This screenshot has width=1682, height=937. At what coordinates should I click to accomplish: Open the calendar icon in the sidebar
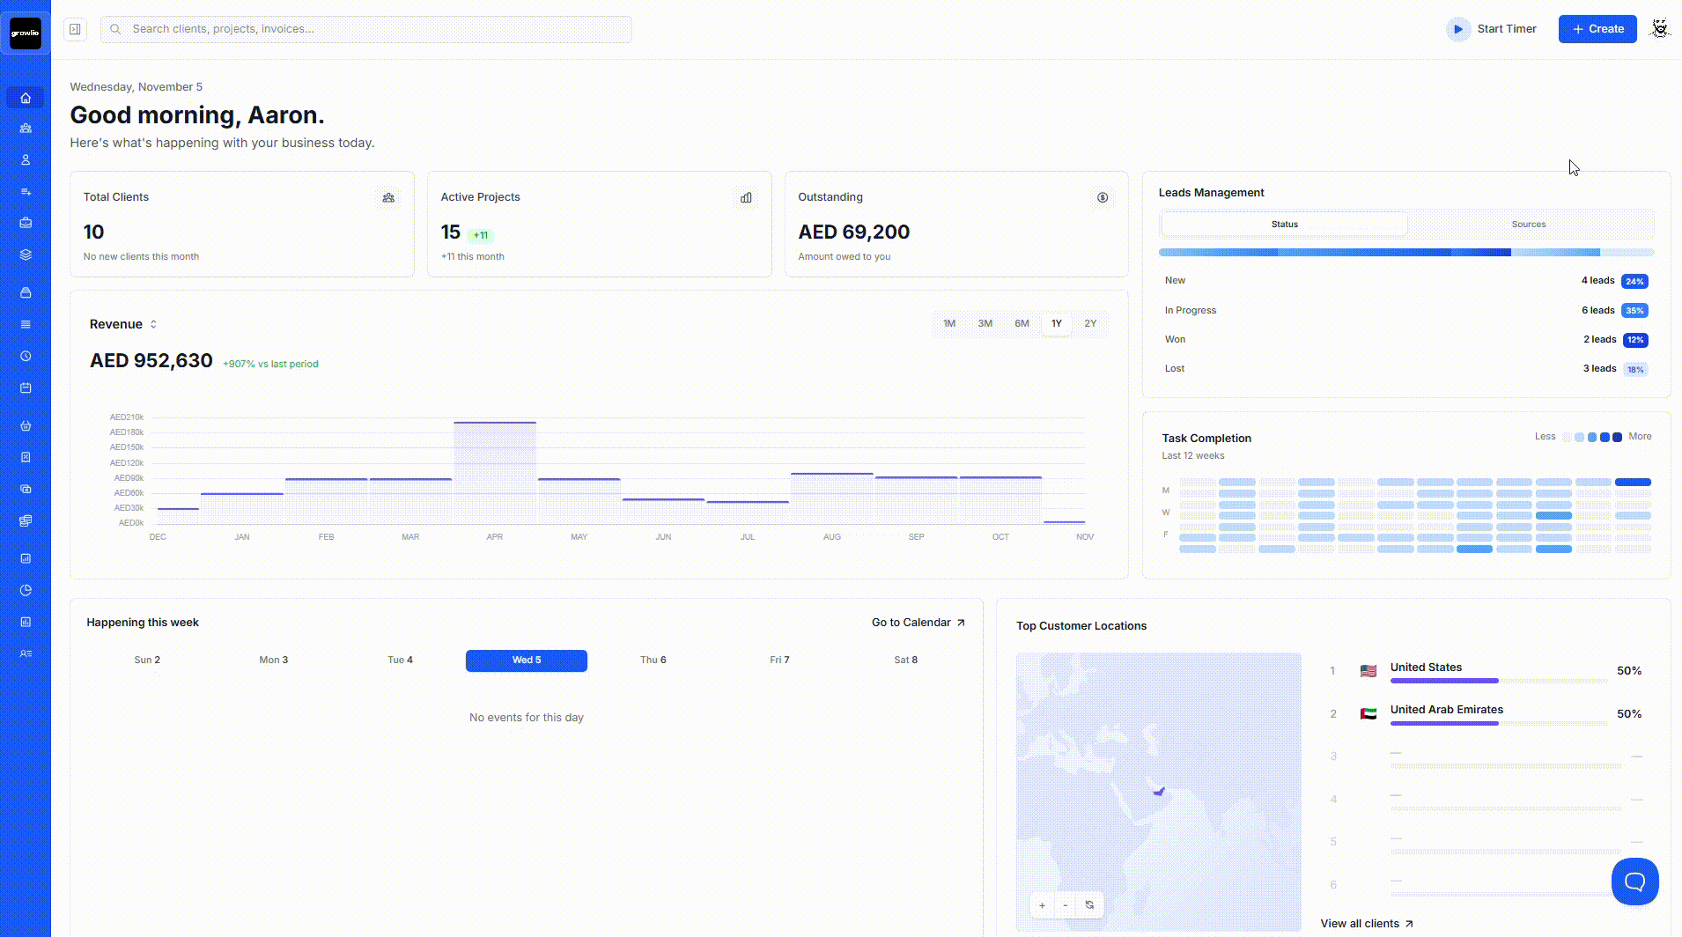(26, 388)
